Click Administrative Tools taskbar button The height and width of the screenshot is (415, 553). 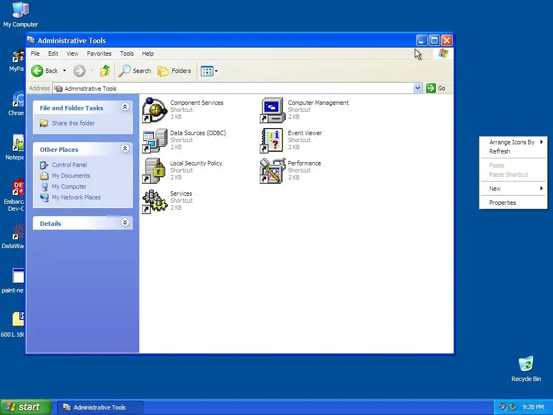click(100, 407)
